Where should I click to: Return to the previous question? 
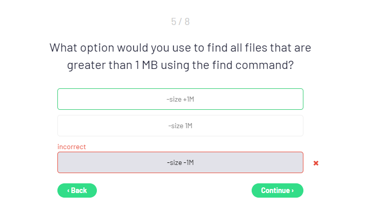click(x=77, y=190)
